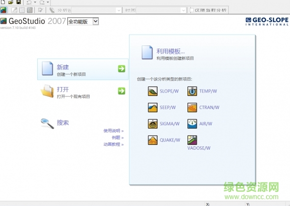The height and width of the screenshot is (206, 290).
Task: Click the version 7.10 build 4143 text
Action: point(18,28)
